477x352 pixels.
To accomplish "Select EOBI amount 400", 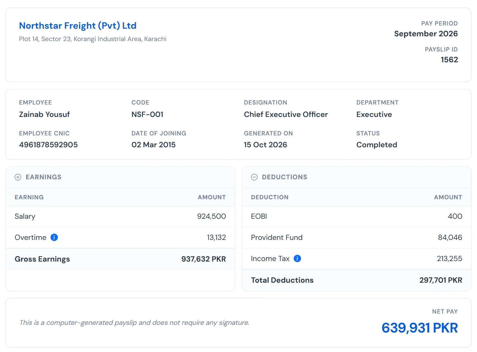I will pyautogui.click(x=455, y=216).
